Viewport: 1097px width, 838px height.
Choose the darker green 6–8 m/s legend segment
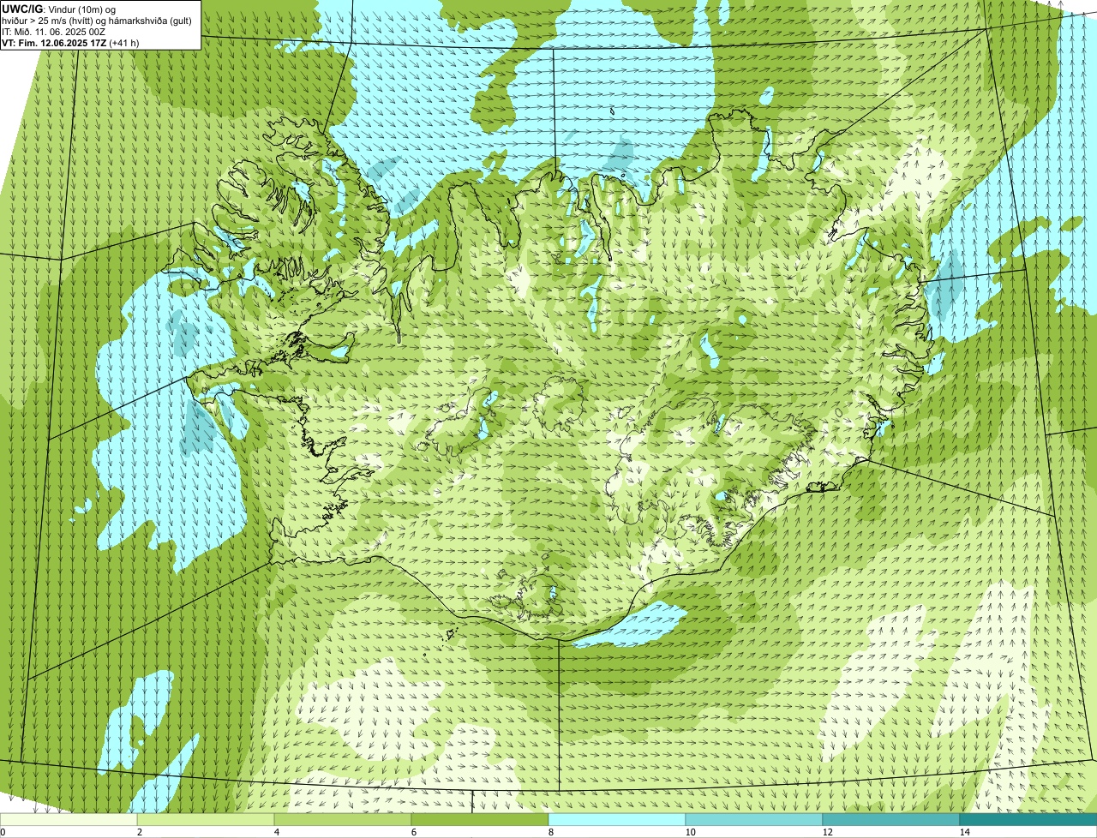pyautogui.click(x=480, y=819)
